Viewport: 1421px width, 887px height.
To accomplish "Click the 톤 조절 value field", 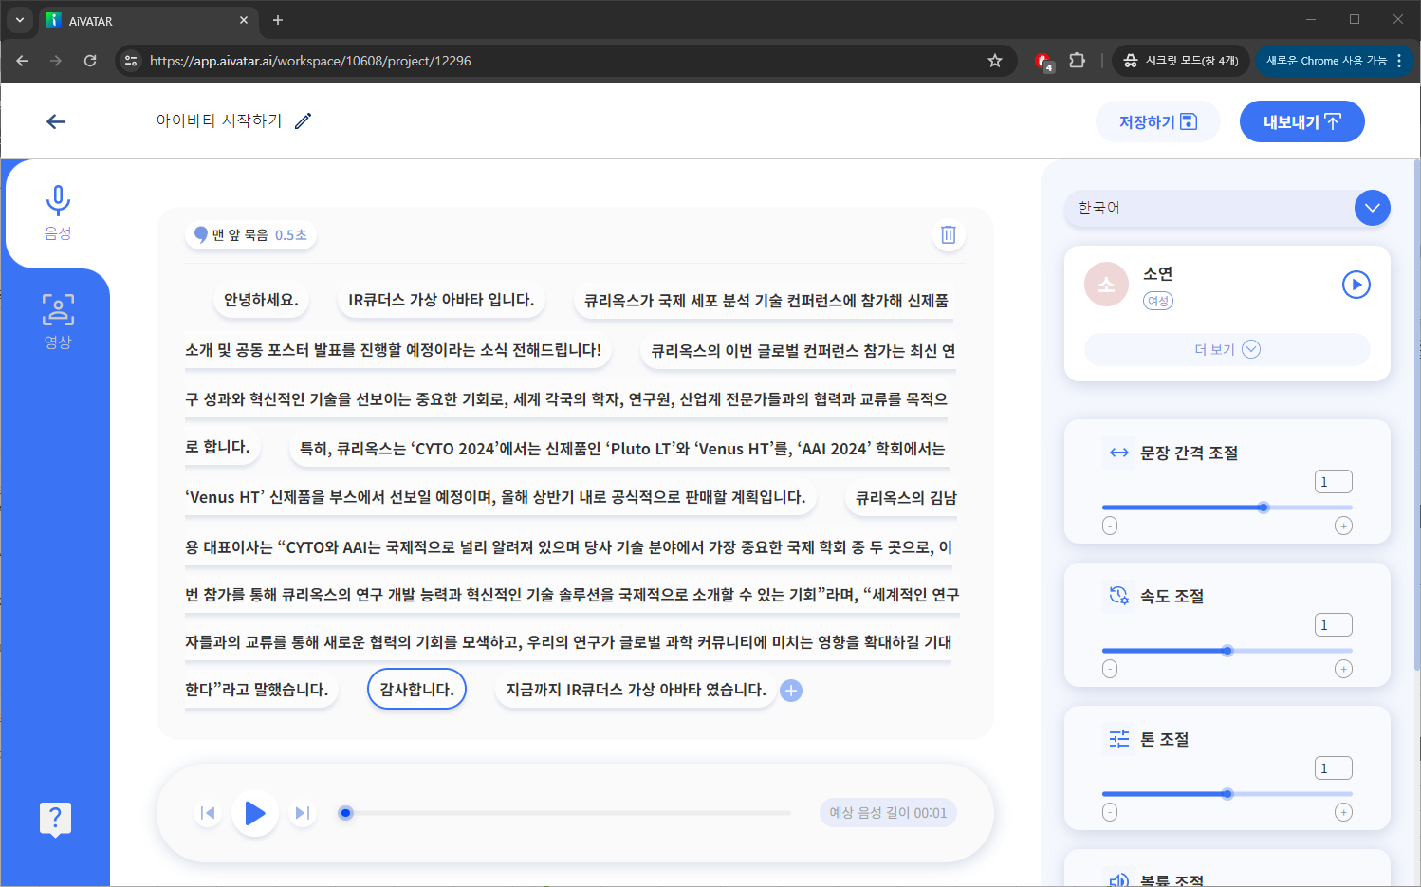I will click(1333, 768).
